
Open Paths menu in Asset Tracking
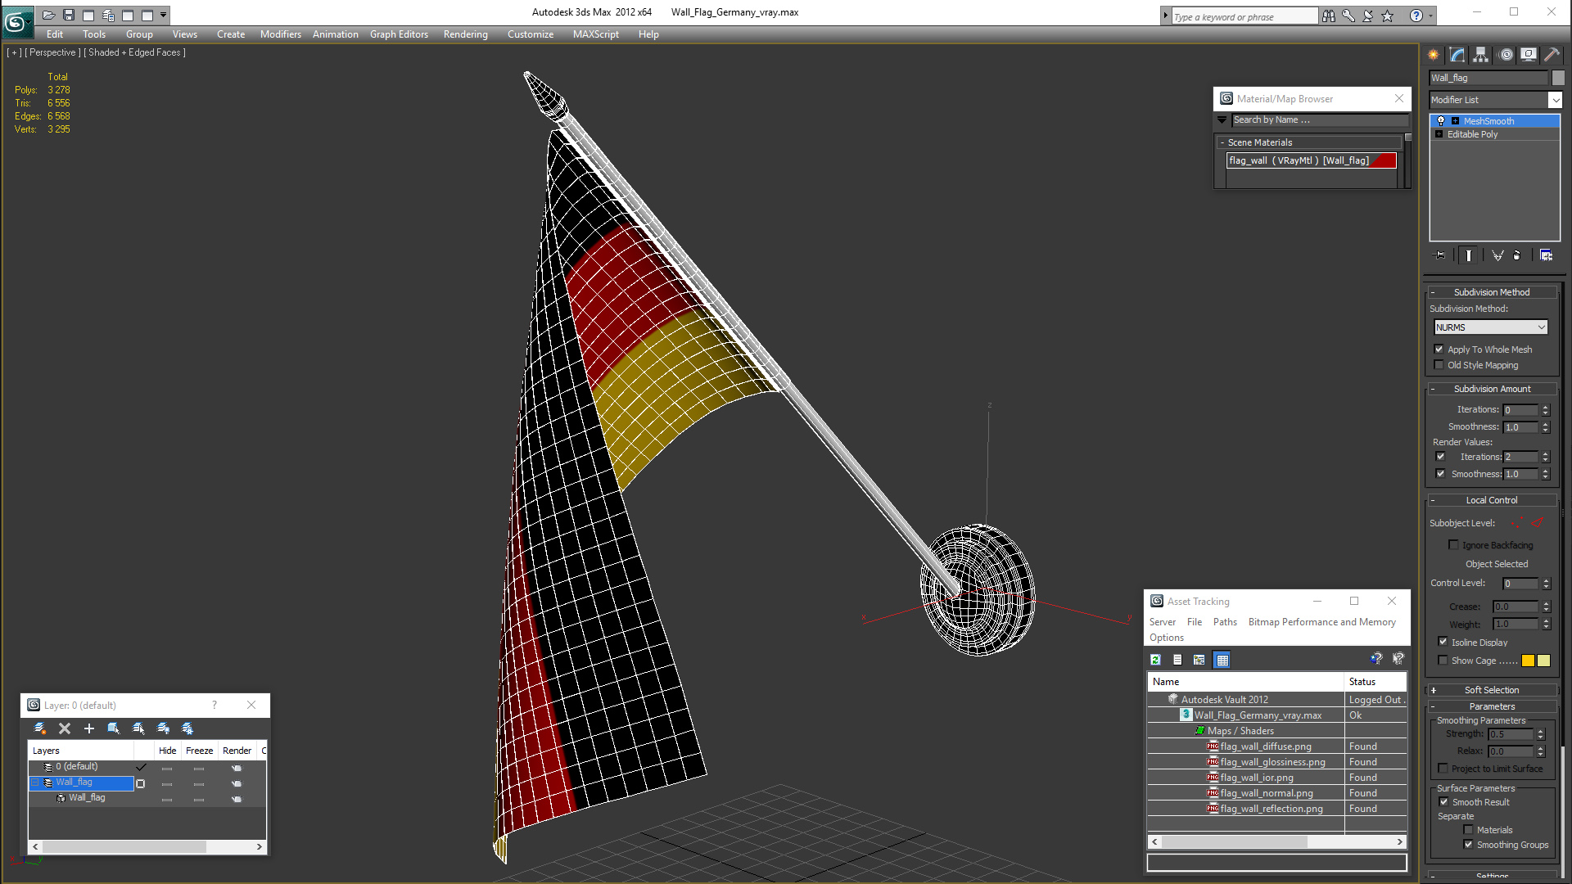point(1225,622)
